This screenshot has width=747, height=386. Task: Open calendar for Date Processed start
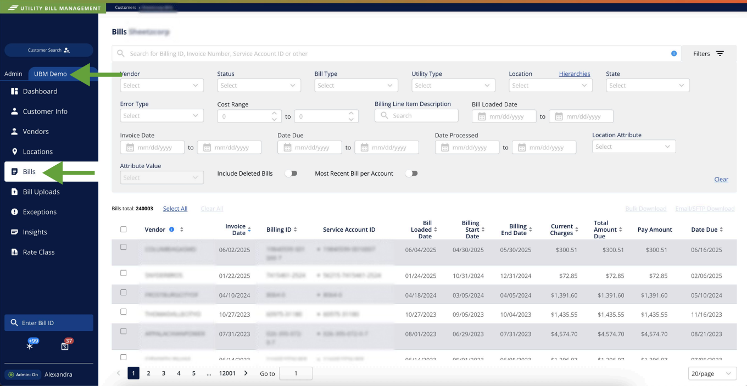tap(445, 148)
